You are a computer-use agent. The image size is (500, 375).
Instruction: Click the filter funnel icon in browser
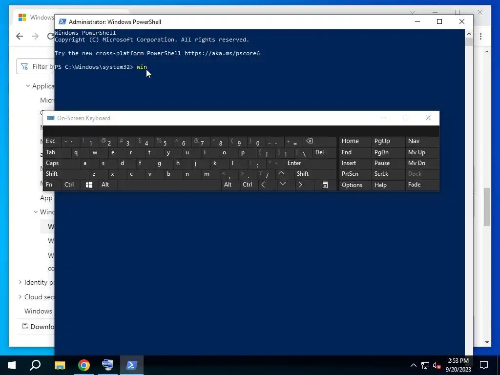[x=24, y=66]
